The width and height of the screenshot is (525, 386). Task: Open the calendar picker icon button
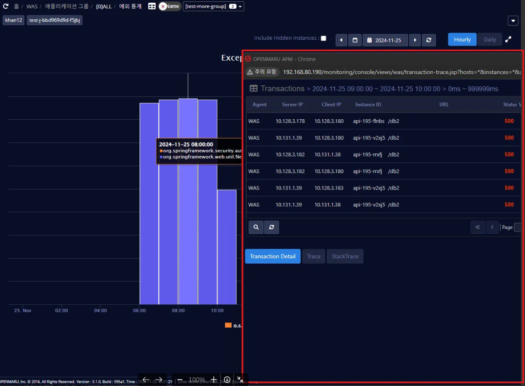pos(355,40)
